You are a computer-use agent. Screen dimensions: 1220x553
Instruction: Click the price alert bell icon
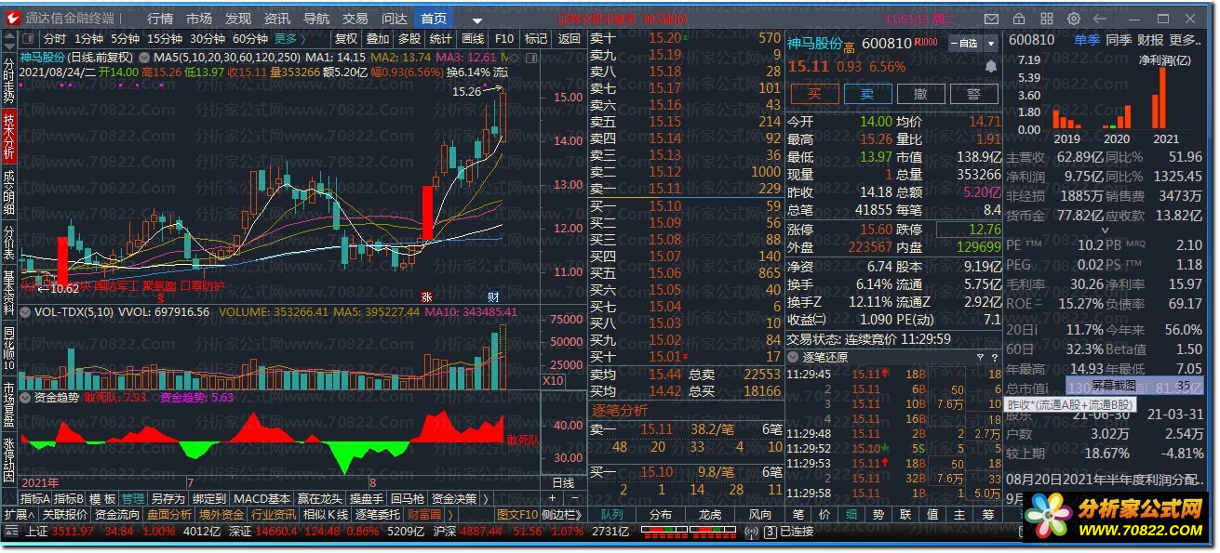[x=990, y=66]
